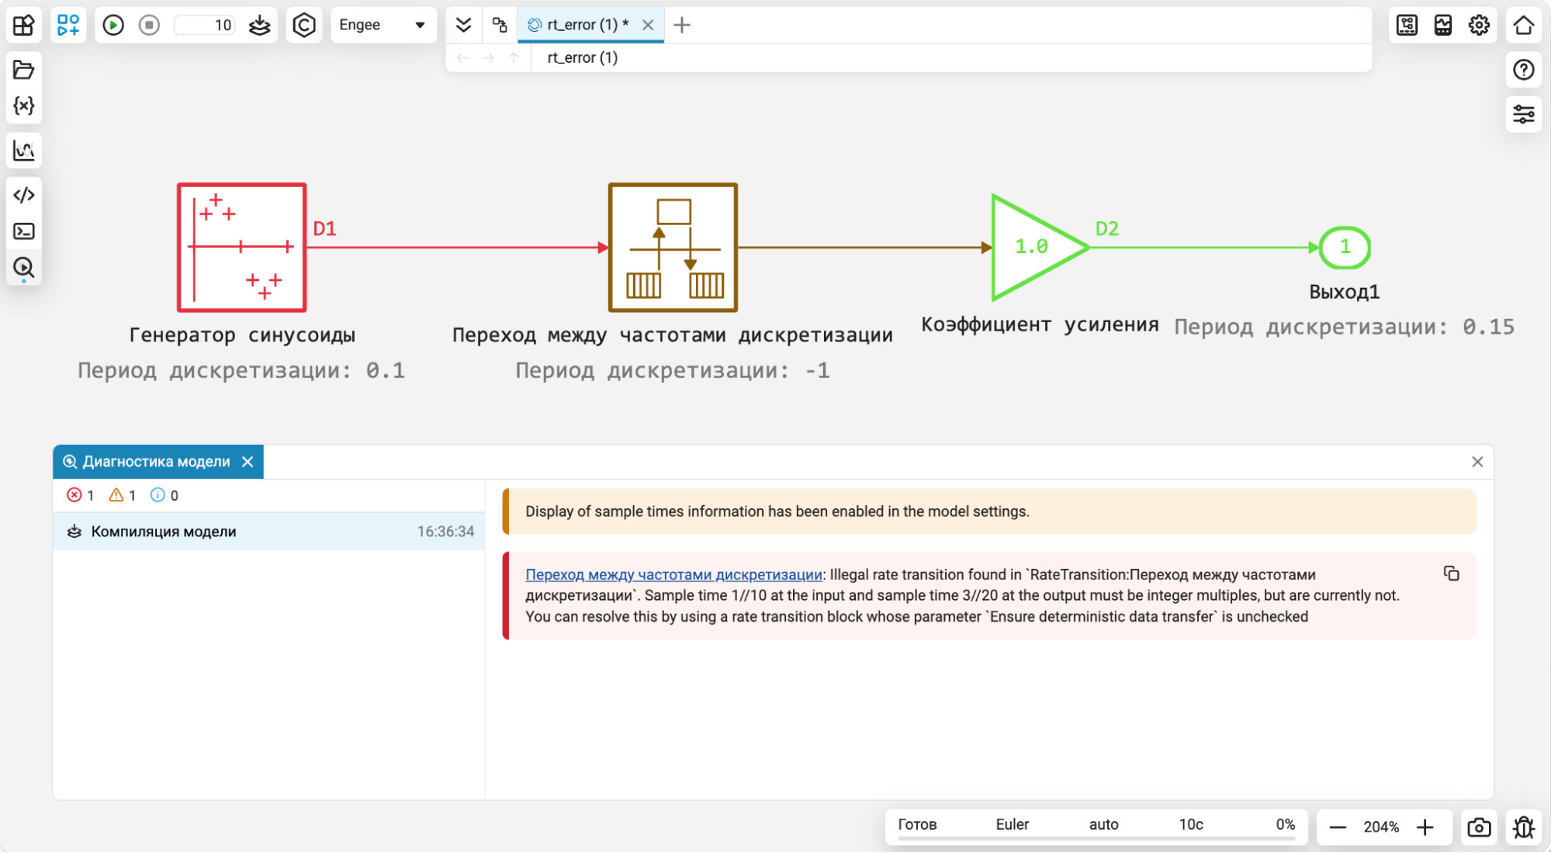Viewport: 1551px width, 853px height.
Task: Toggle the model diagnostics sidebar icon
Action: click(24, 268)
